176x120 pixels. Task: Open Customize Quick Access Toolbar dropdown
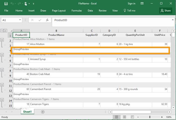coord(34,4)
